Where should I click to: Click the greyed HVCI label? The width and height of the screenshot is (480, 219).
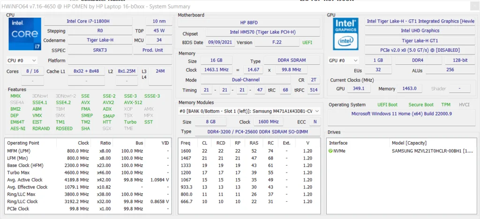[464, 105]
